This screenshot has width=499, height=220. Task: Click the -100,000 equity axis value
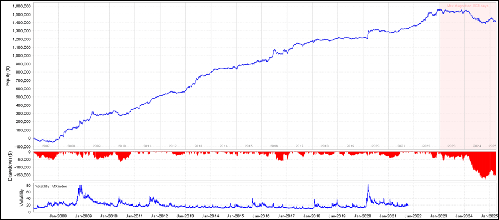pyautogui.click(x=21, y=147)
